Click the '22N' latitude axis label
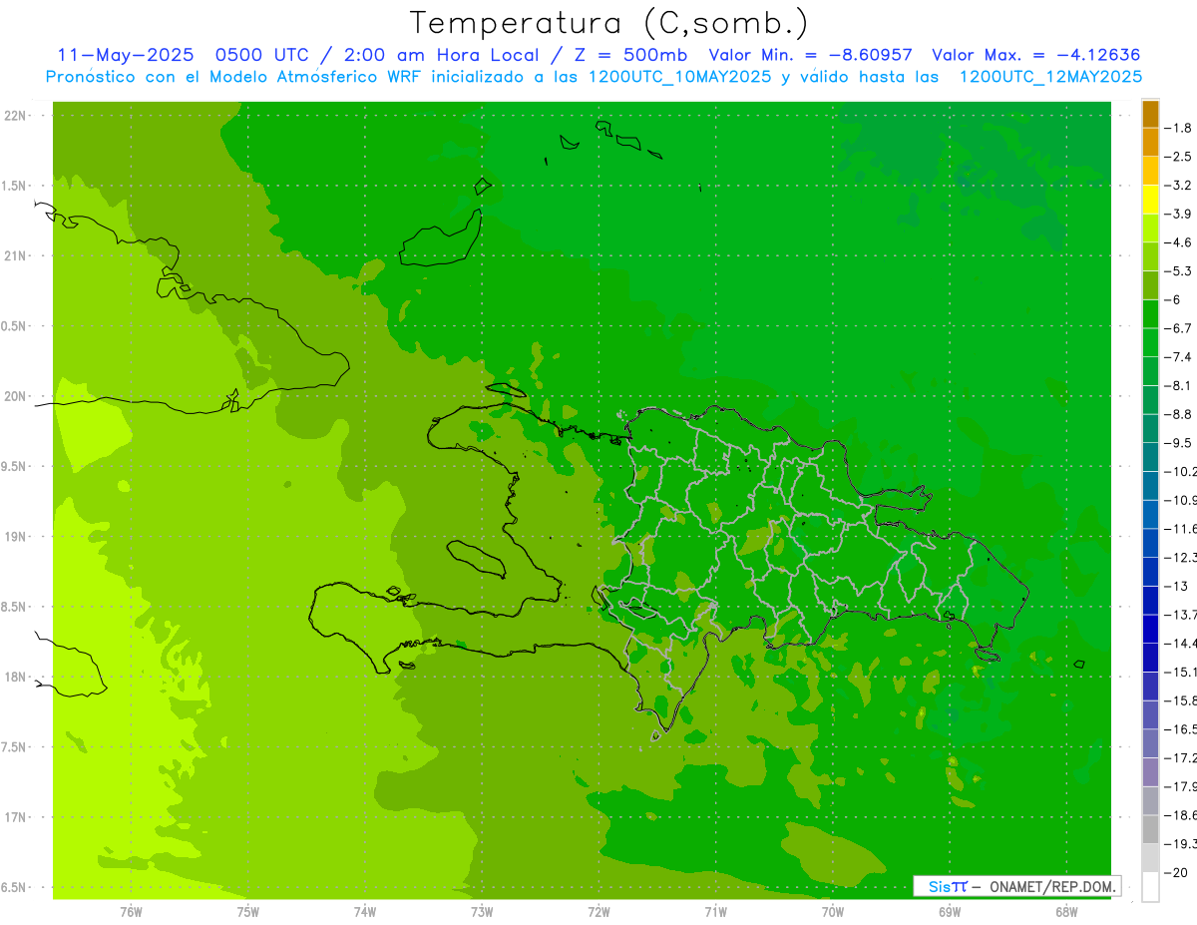Screen dimensions: 1197x925 16,115
